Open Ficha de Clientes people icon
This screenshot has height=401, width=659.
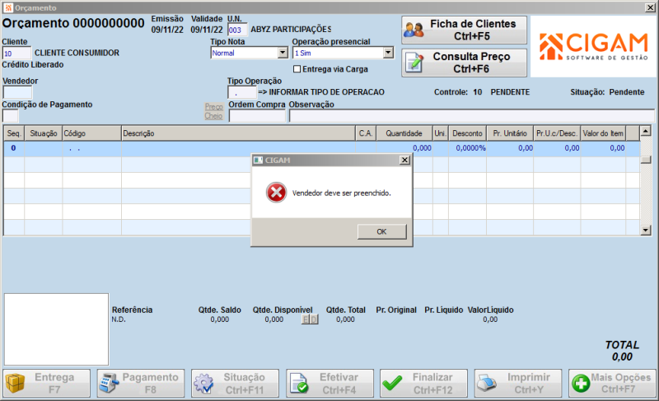click(414, 30)
